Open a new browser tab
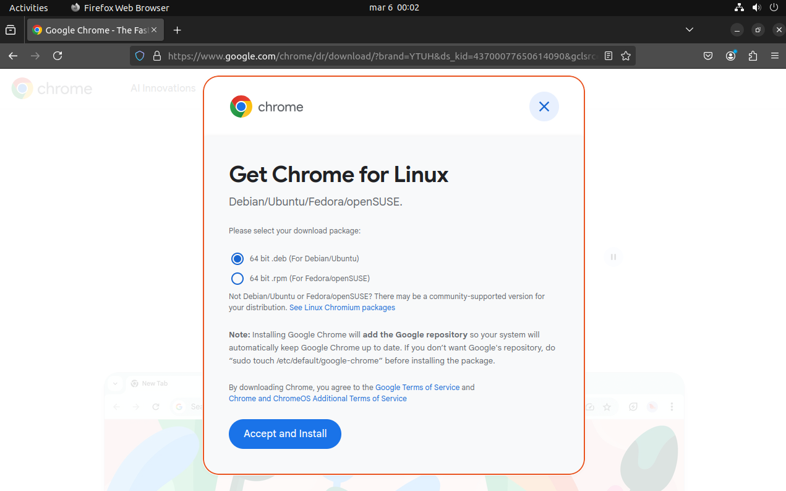This screenshot has width=786, height=491. [177, 30]
